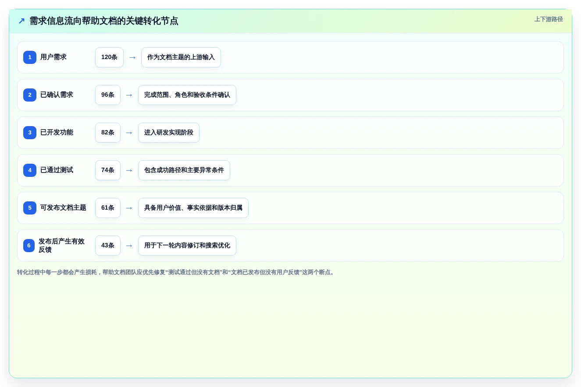Open the 用于下一轮内容修订和搜索优化 box
This screenshot has width=581, height=387.
pyautogui.click(x=187, y=246)
